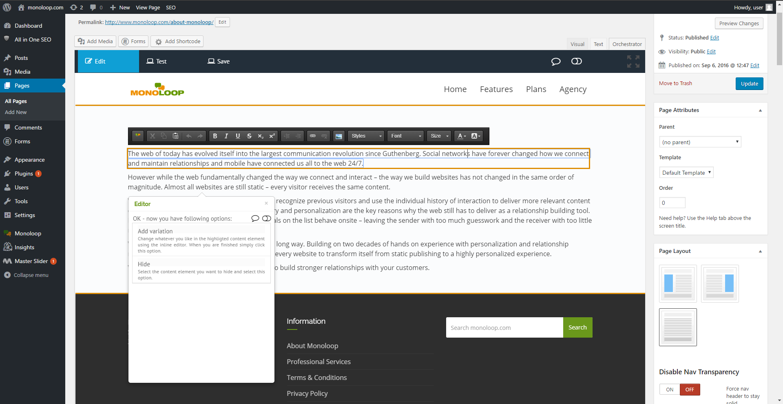Apply subscript formatting
Image resolution: width=783 pixels, height=404 pixels.
pyautogui.click(x=261, y=136)
